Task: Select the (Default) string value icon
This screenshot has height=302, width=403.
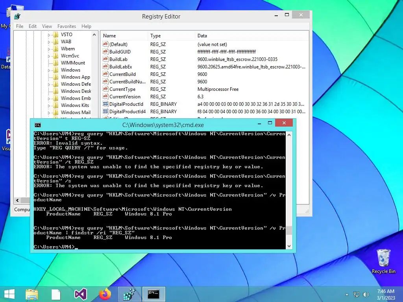Action: click(x=105, y=44)
